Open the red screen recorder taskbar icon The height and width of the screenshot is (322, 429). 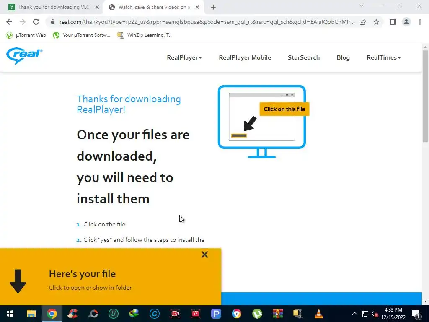tap(175, 314)
